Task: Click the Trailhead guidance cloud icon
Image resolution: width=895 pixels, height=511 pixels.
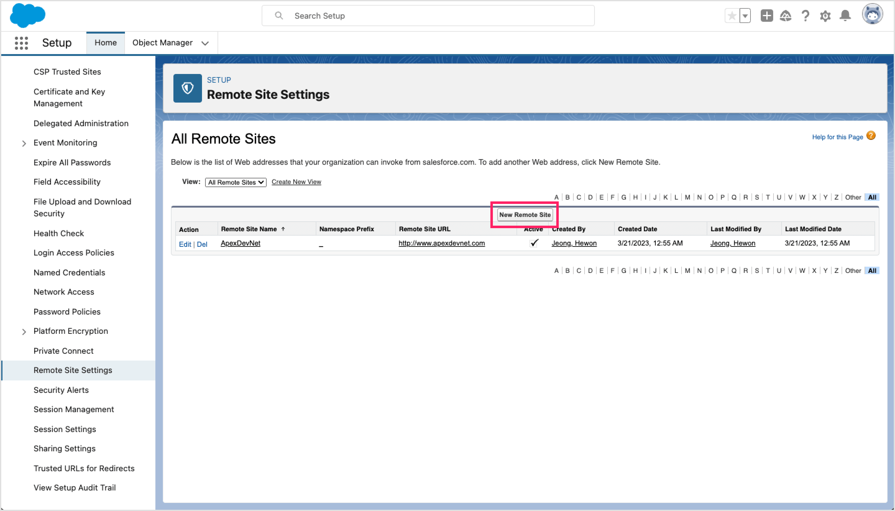Action: click(786, 16)
